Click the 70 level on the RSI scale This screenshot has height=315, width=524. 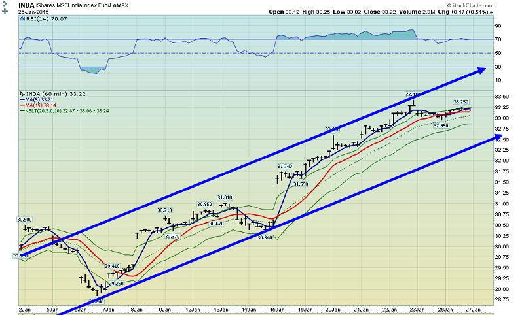click(498, 39)
